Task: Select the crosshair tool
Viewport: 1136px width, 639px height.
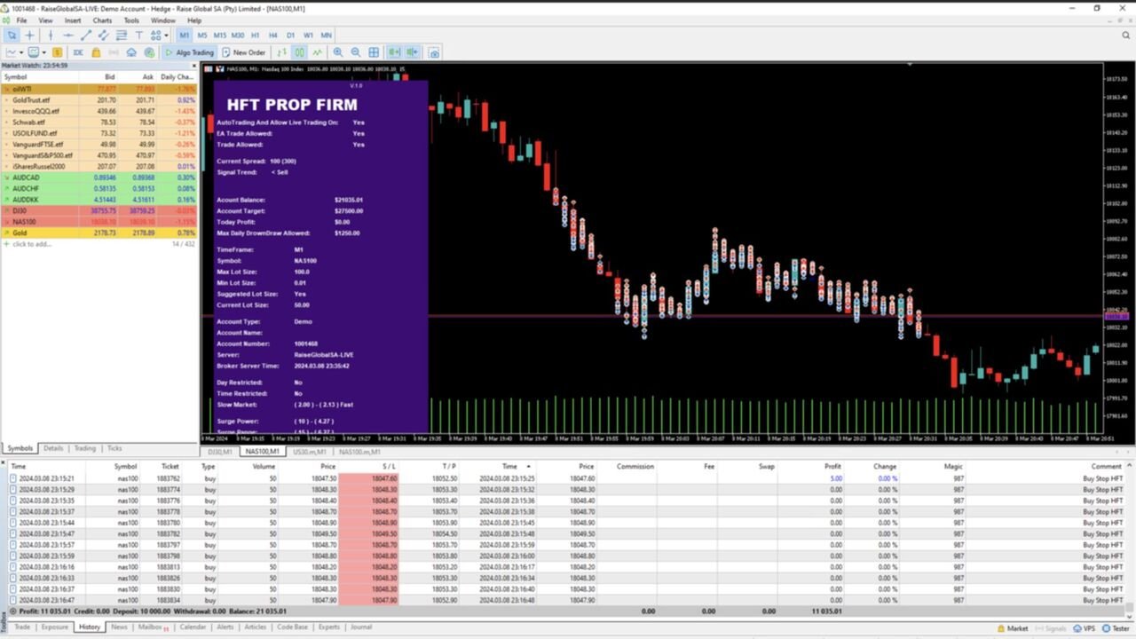Action: (x=30, y=35)
